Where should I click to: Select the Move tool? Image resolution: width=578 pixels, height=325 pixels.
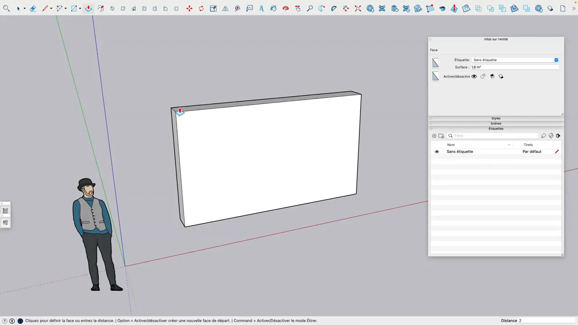pyautogui.click(x=189, y=8)
